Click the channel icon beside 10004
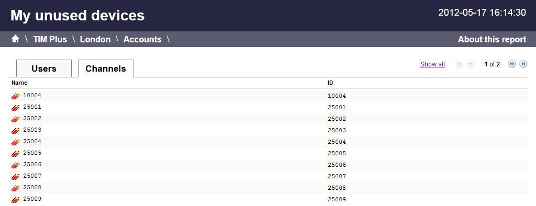This screenshot has height=206, width=536. click(x=15, y=96)
